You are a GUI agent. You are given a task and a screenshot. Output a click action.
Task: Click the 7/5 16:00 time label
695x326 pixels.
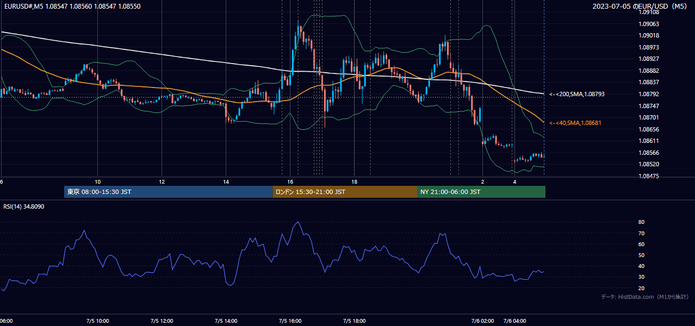coord(290,321)
